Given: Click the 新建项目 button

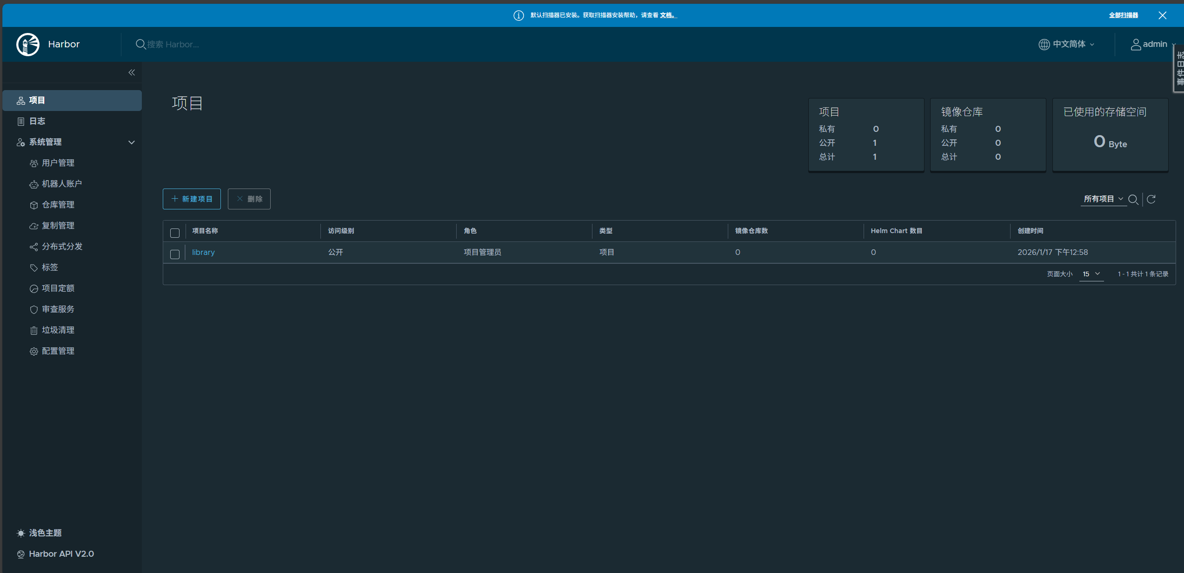Looking at the screenshot, I should 192,199.
